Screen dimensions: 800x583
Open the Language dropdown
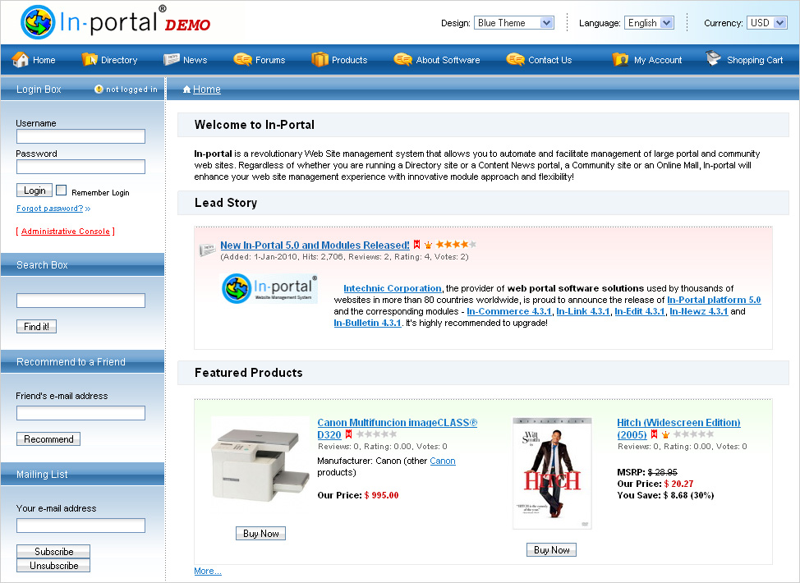point(649,22)
